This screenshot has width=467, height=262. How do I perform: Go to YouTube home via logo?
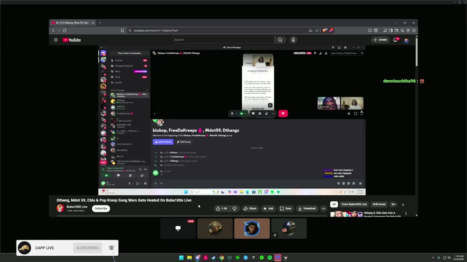point(72,40)
